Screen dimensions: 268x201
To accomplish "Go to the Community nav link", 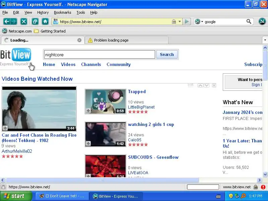I will (x=119, y=64).
